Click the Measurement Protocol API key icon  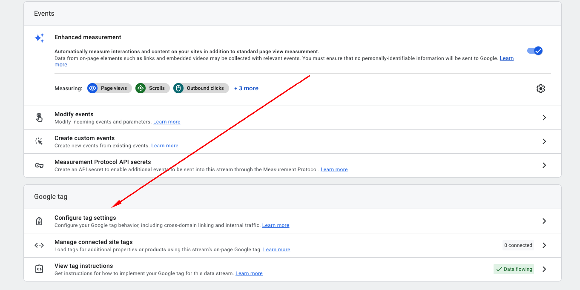pyautogui.click(x=39, y=165)
